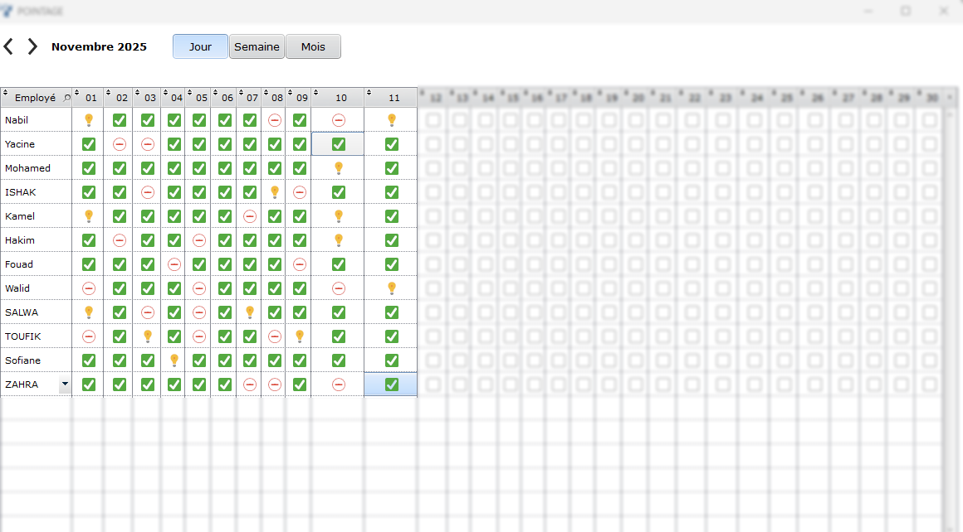Click Yacine's red absent icon for day 02
Screen dimensions: 963x532
(120, 144)
